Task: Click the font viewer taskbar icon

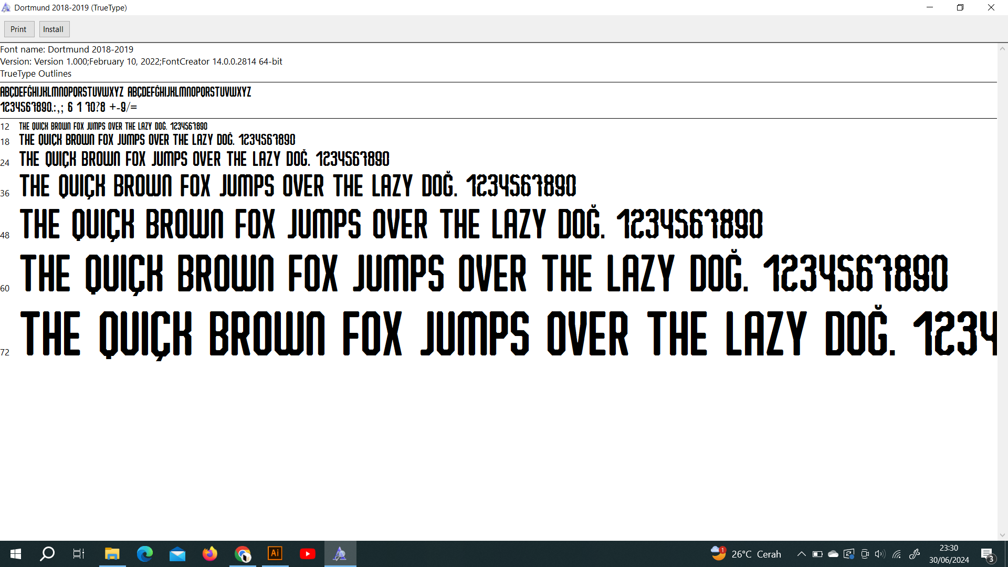Action: (340, 554)
